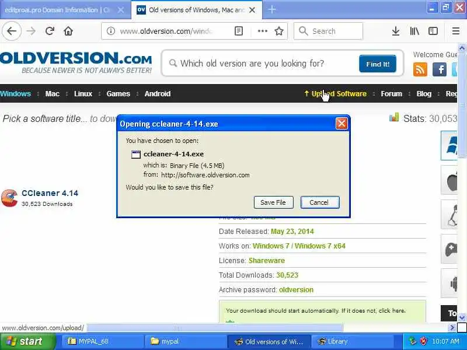Click the 'click here' download link text
Screen dimensions: 467x350
pyautogui.click(x=392, y=311)
